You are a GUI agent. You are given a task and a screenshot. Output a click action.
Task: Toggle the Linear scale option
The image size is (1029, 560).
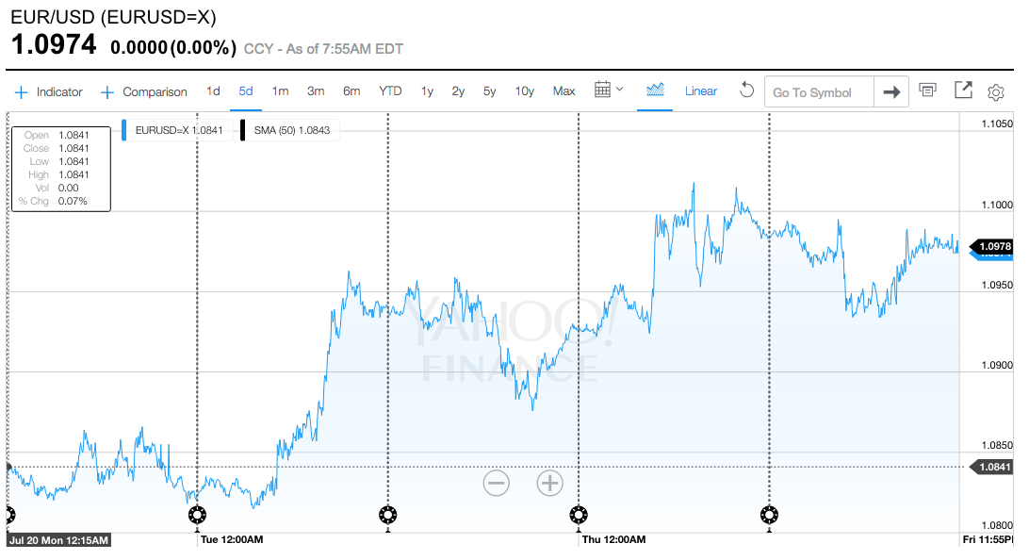pos(701,91)
